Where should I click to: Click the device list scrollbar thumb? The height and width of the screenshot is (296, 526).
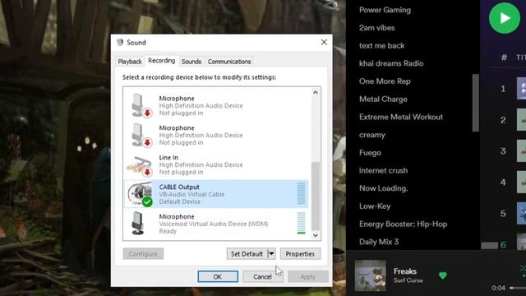[316, 196]
